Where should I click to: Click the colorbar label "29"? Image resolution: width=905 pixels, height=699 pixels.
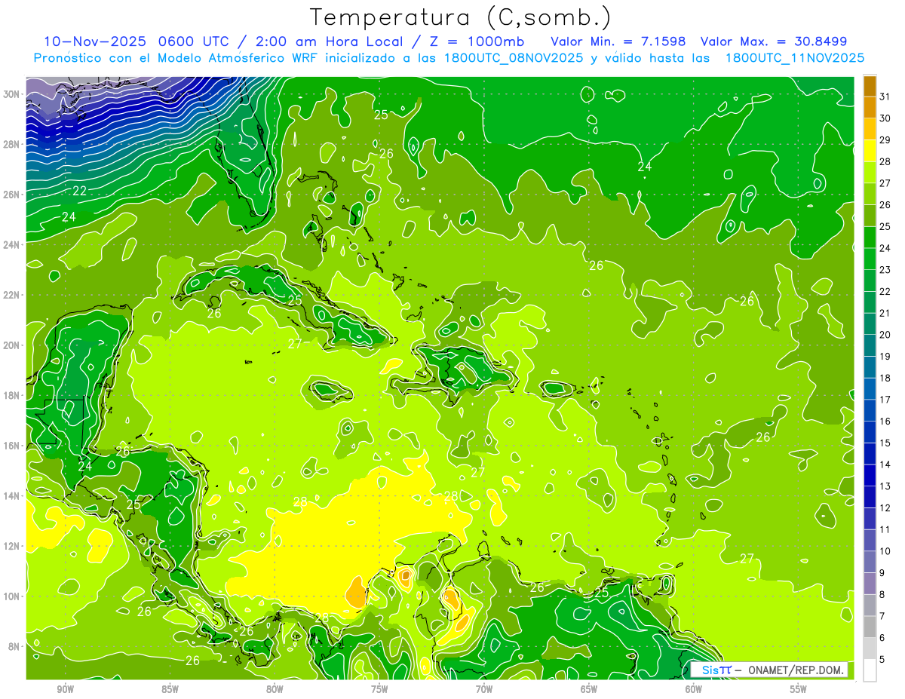click(x=885, y=139)
